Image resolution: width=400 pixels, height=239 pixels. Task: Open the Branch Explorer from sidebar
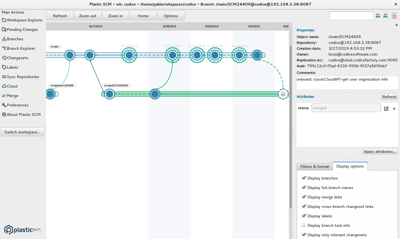(x=21, y=48)
